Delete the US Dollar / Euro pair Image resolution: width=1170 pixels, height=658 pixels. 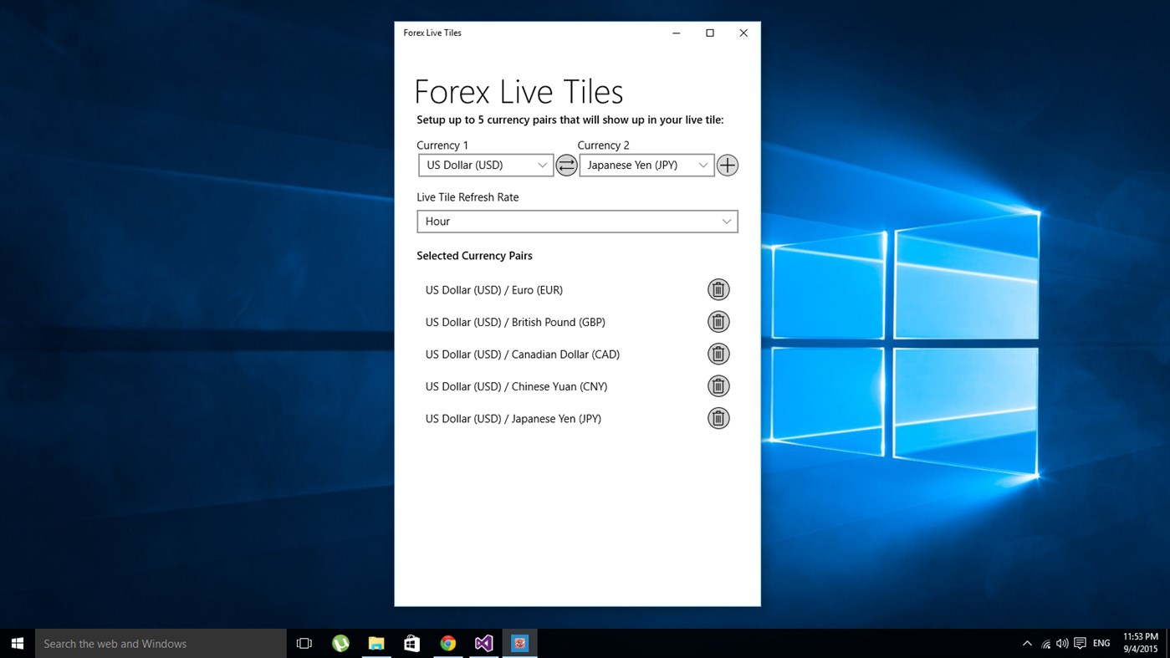point(718,289)
